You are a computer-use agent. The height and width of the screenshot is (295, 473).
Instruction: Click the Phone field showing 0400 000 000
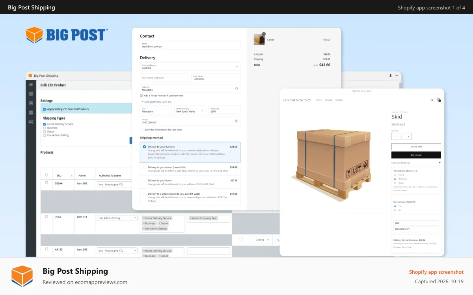[190, 121]
